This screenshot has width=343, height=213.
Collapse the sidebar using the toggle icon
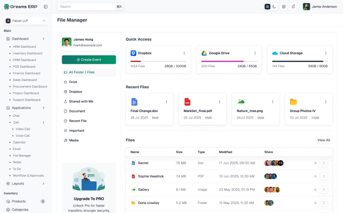(x=46, y=6)
